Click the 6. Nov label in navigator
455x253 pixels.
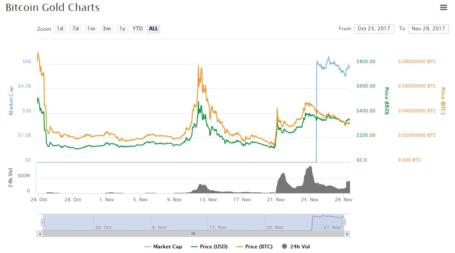pyautogui.click(x=159, y=227)
